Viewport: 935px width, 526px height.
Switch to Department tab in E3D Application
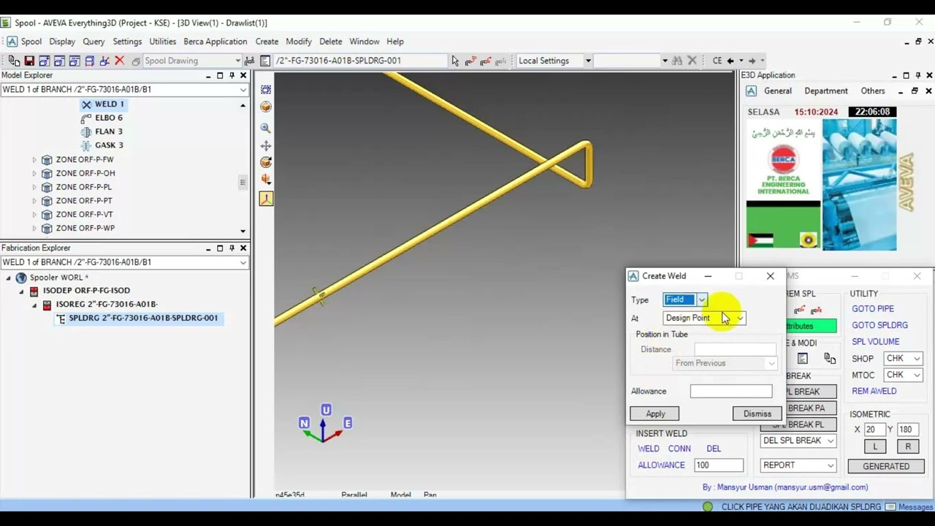click(826, 91)
